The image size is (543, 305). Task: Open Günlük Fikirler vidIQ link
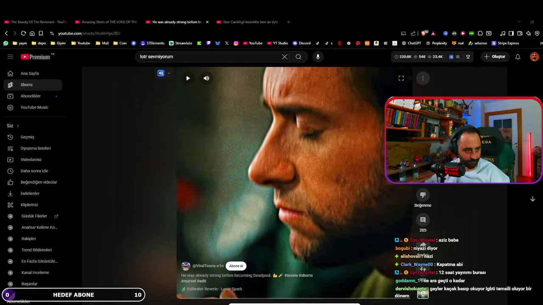[x=33, y=216]
